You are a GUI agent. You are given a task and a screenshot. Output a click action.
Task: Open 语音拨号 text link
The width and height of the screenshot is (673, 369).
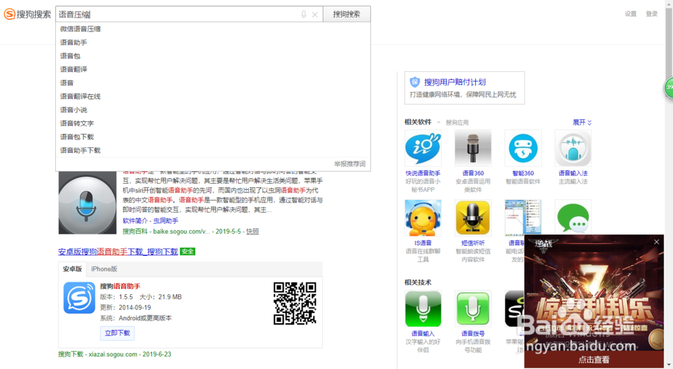pos(473,333)
